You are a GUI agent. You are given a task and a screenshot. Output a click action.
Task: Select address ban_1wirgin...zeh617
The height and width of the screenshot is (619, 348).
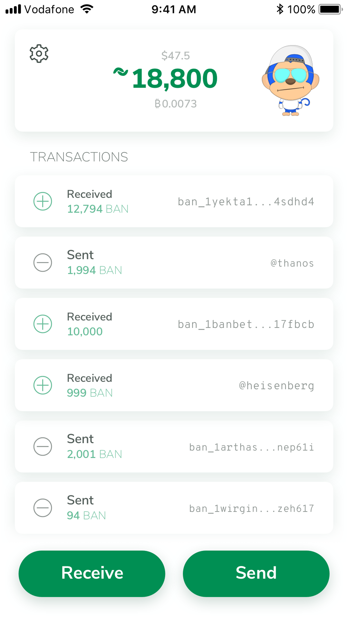[251, 508]
